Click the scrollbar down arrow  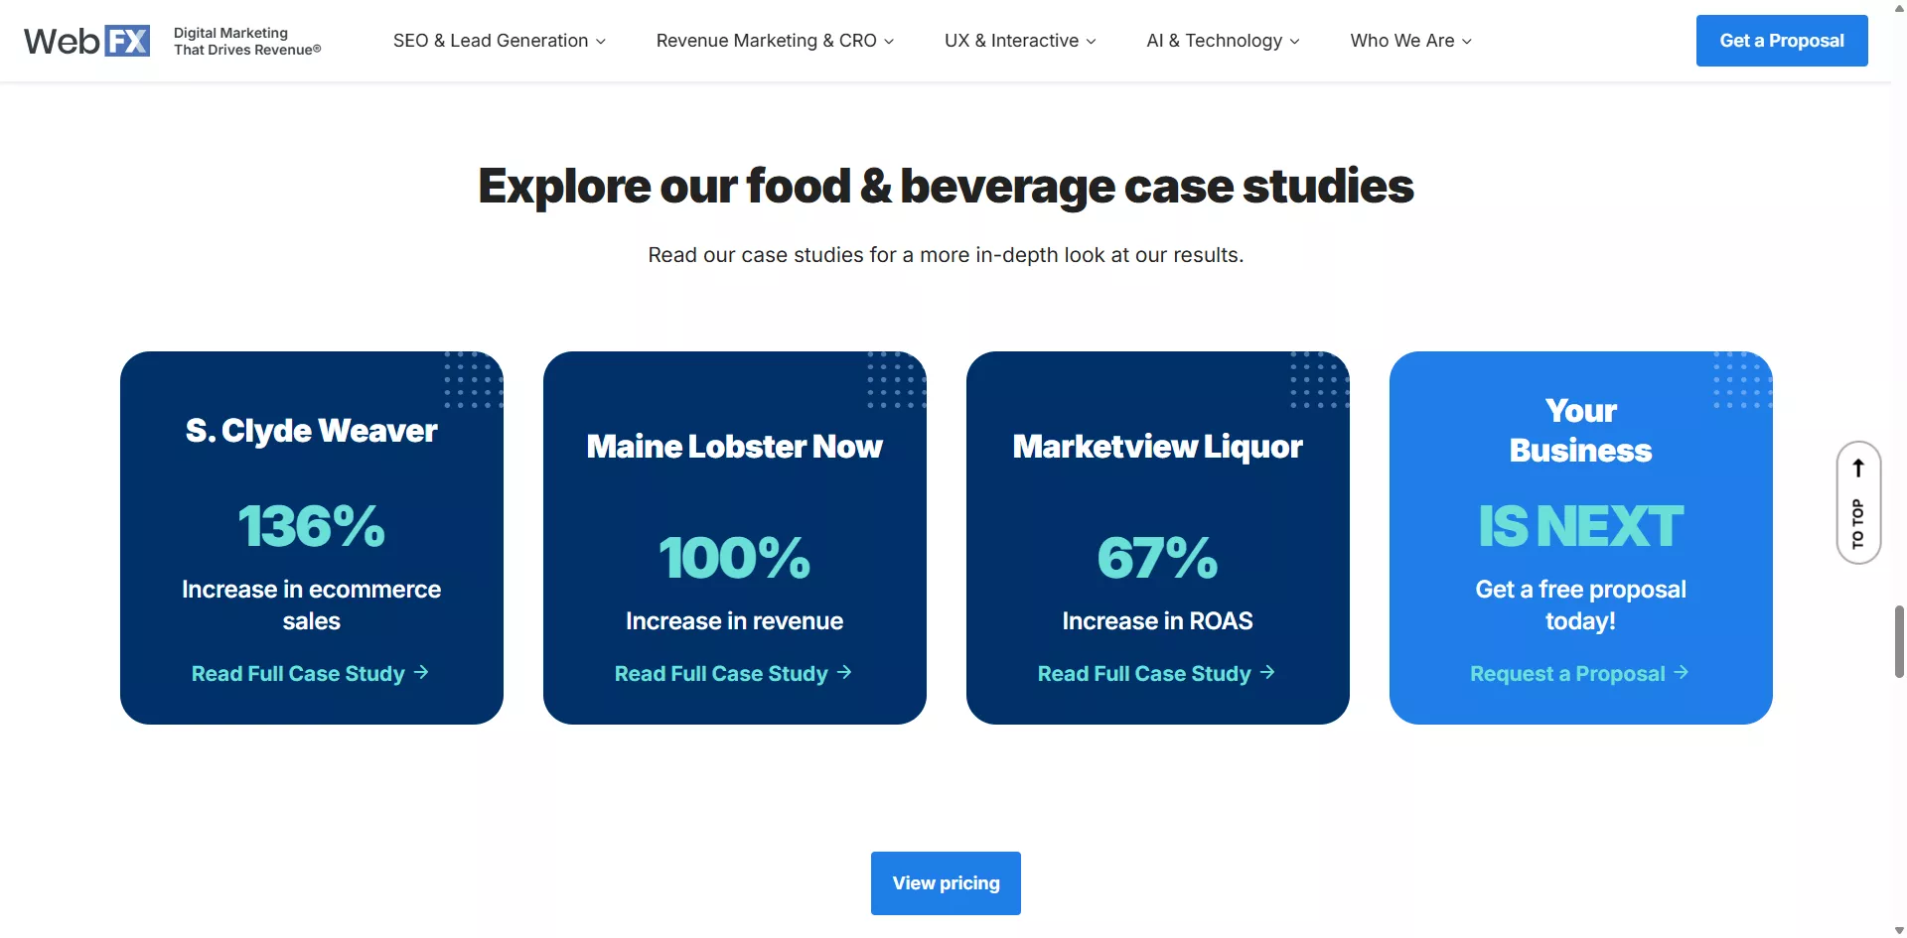coord(1897,929)
